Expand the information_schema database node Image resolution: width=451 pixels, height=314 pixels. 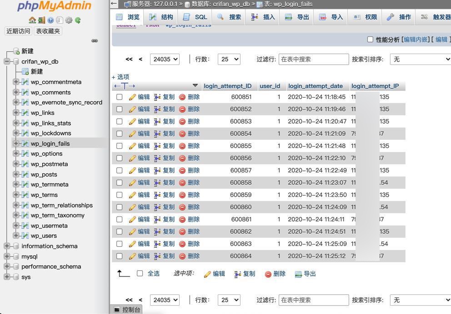pos(7,246)
